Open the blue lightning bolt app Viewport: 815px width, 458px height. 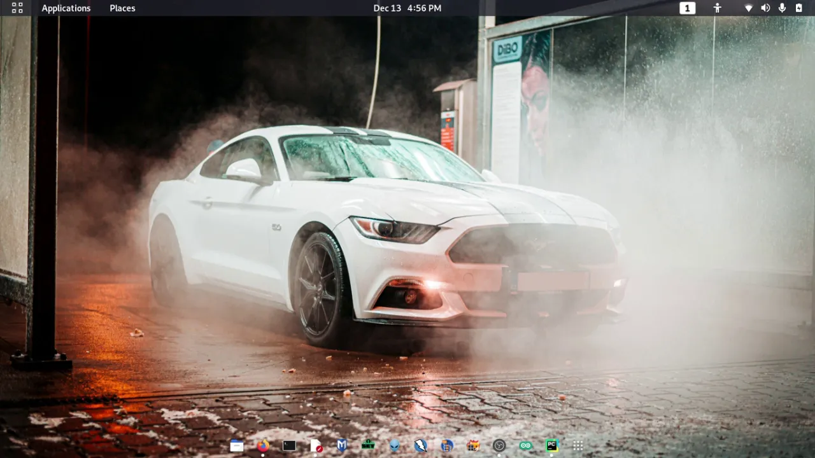point(421,446)
